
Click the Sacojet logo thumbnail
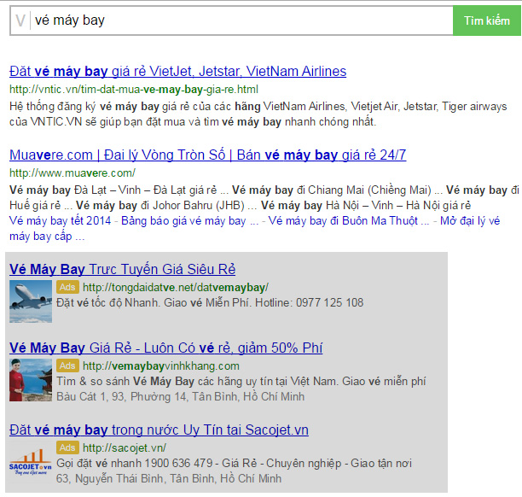click(x=31, y=462)
